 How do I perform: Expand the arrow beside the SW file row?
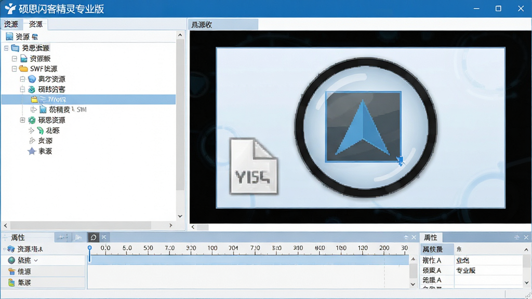click(x=33, y=110)
